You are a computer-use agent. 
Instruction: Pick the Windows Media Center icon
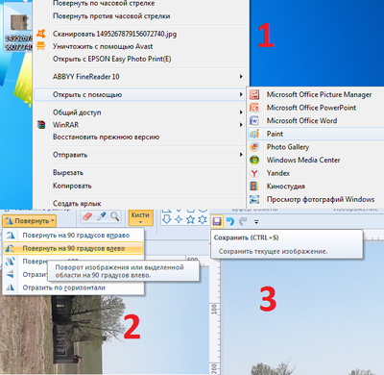point(254,160)
